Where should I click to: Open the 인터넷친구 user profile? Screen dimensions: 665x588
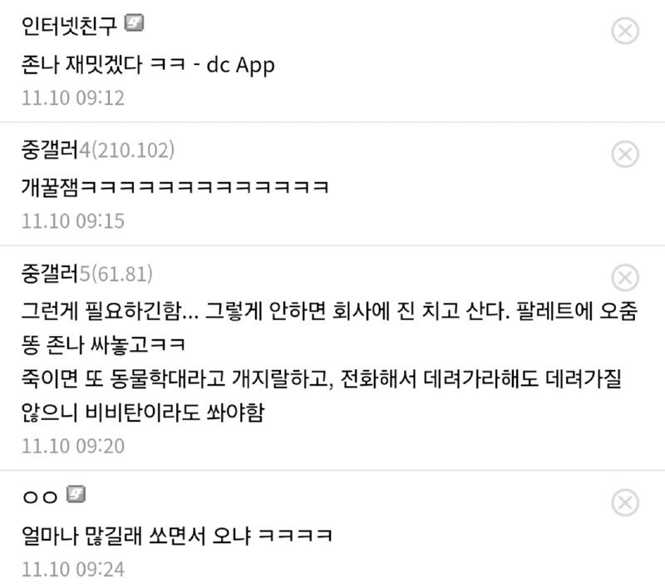click(69, 26)
